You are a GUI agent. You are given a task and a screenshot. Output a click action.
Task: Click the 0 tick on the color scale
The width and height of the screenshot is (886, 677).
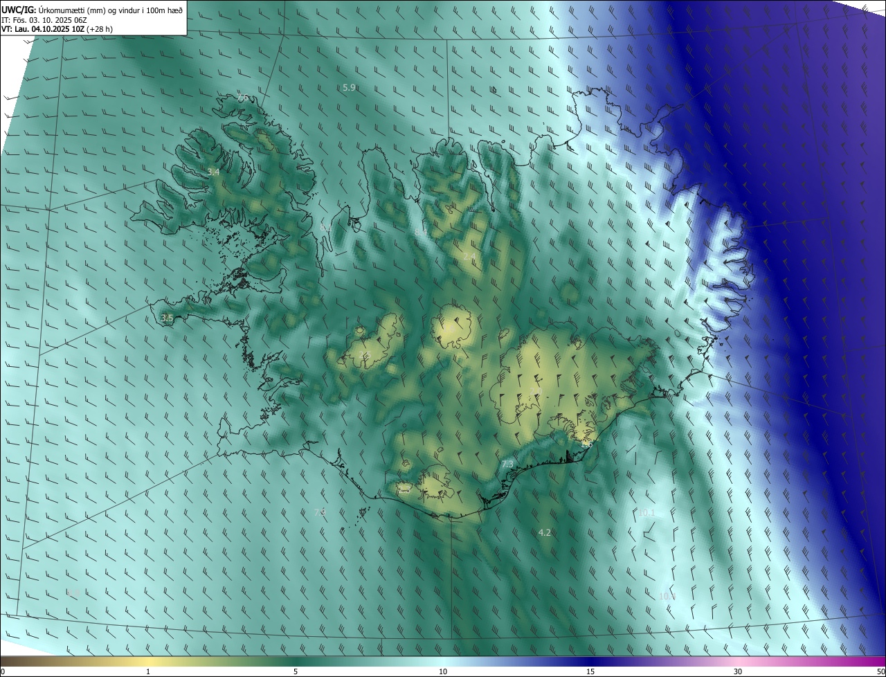pos(3,671)
